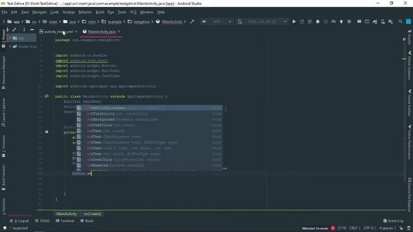The width and height of the screenshot is (413, 232).
Task: Select setVisibility completion suggestion
Action: tap(150, 113)
